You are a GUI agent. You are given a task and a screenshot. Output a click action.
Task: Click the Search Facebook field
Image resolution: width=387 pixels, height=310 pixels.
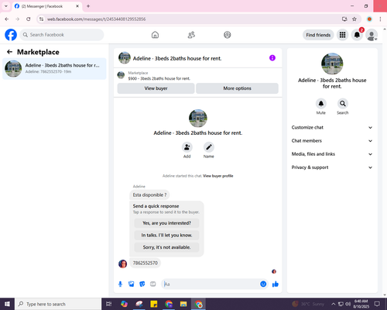point(62,35)
